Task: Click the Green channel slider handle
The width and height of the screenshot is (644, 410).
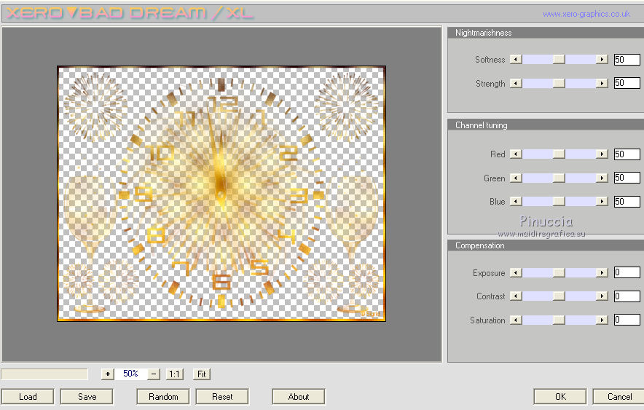Action: 559,178
